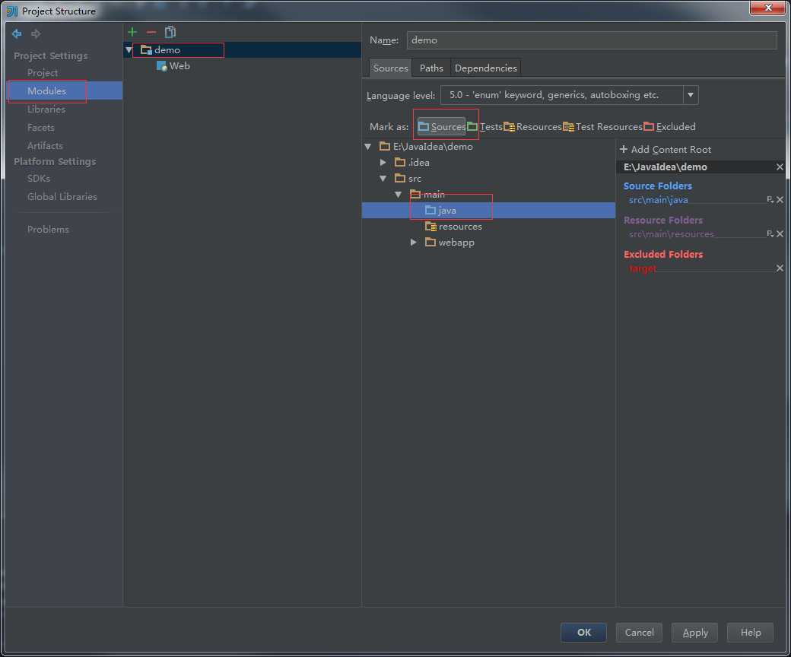This screenshot has width=791, height=657.
Task: Expand the webapp folder
Action: [413, 243]
